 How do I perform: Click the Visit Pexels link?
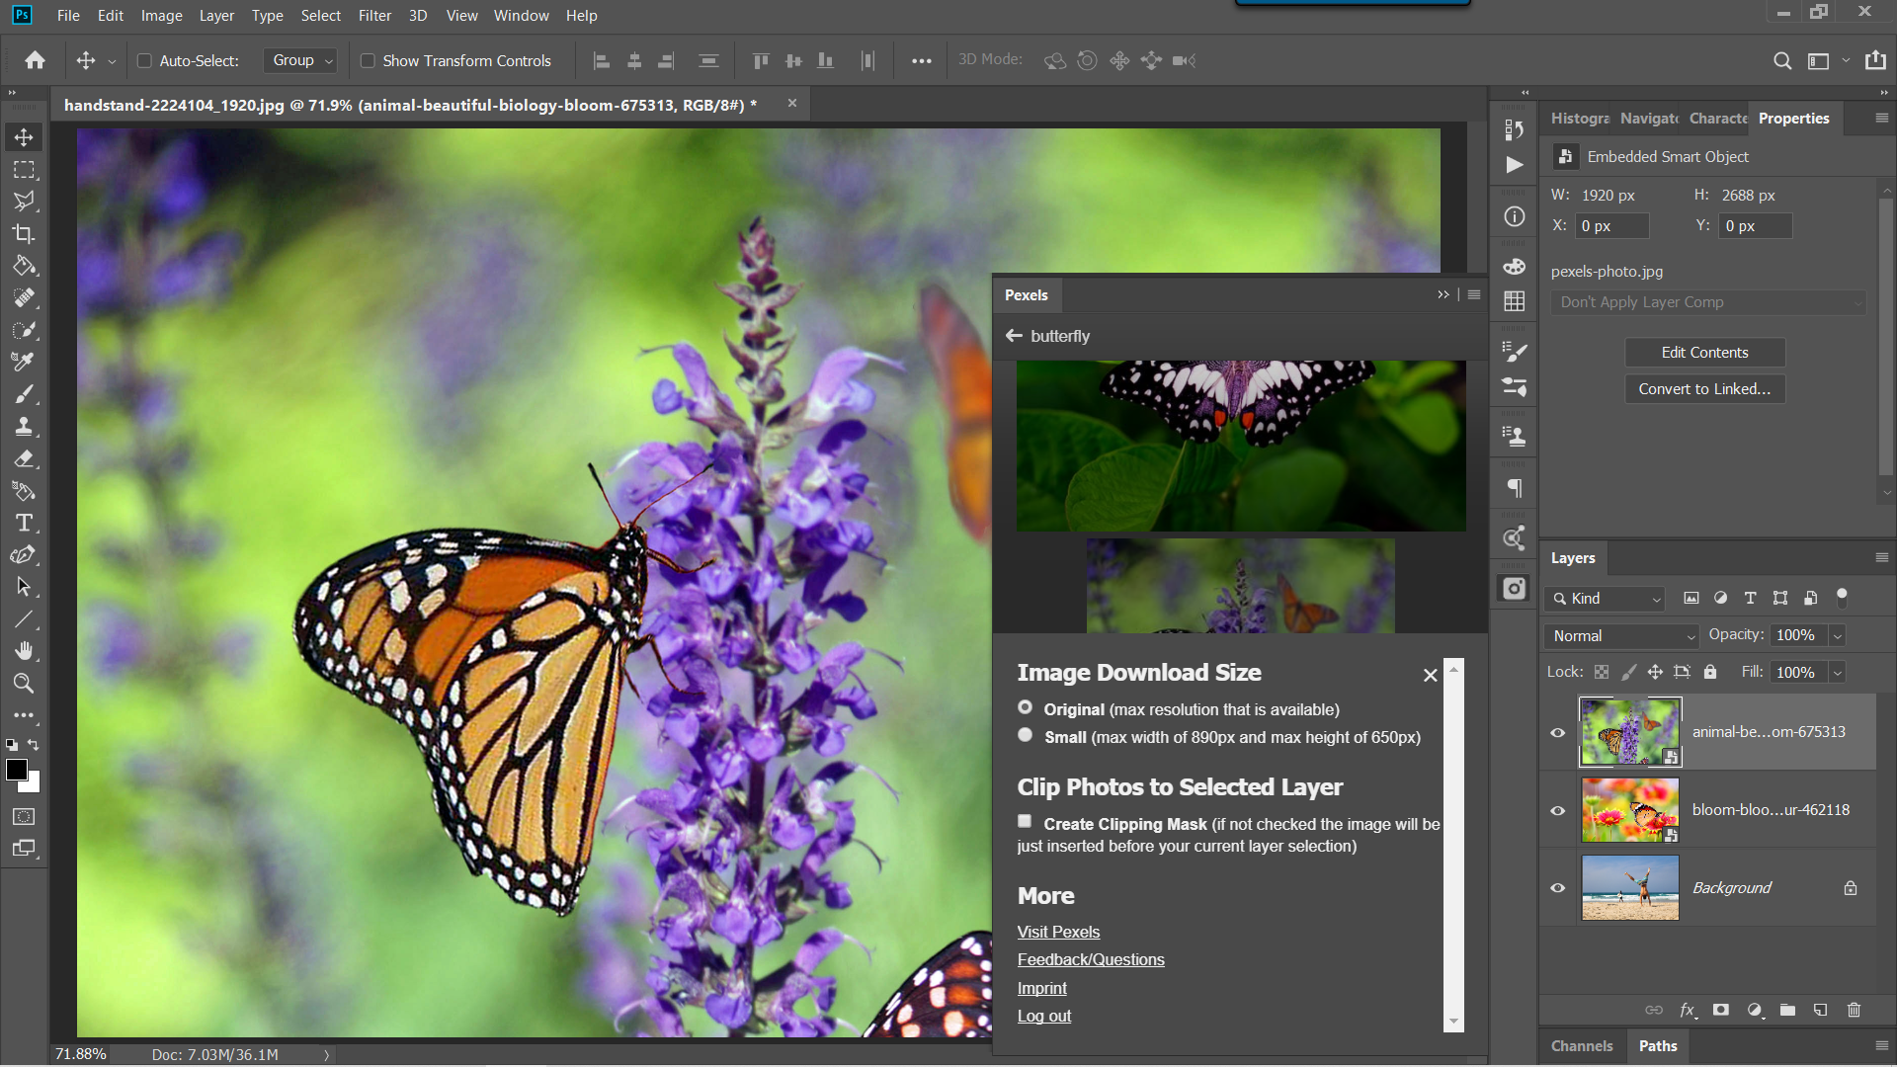point(1058,932)
